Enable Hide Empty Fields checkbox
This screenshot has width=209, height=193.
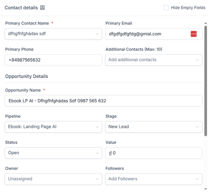coord(166,8)
